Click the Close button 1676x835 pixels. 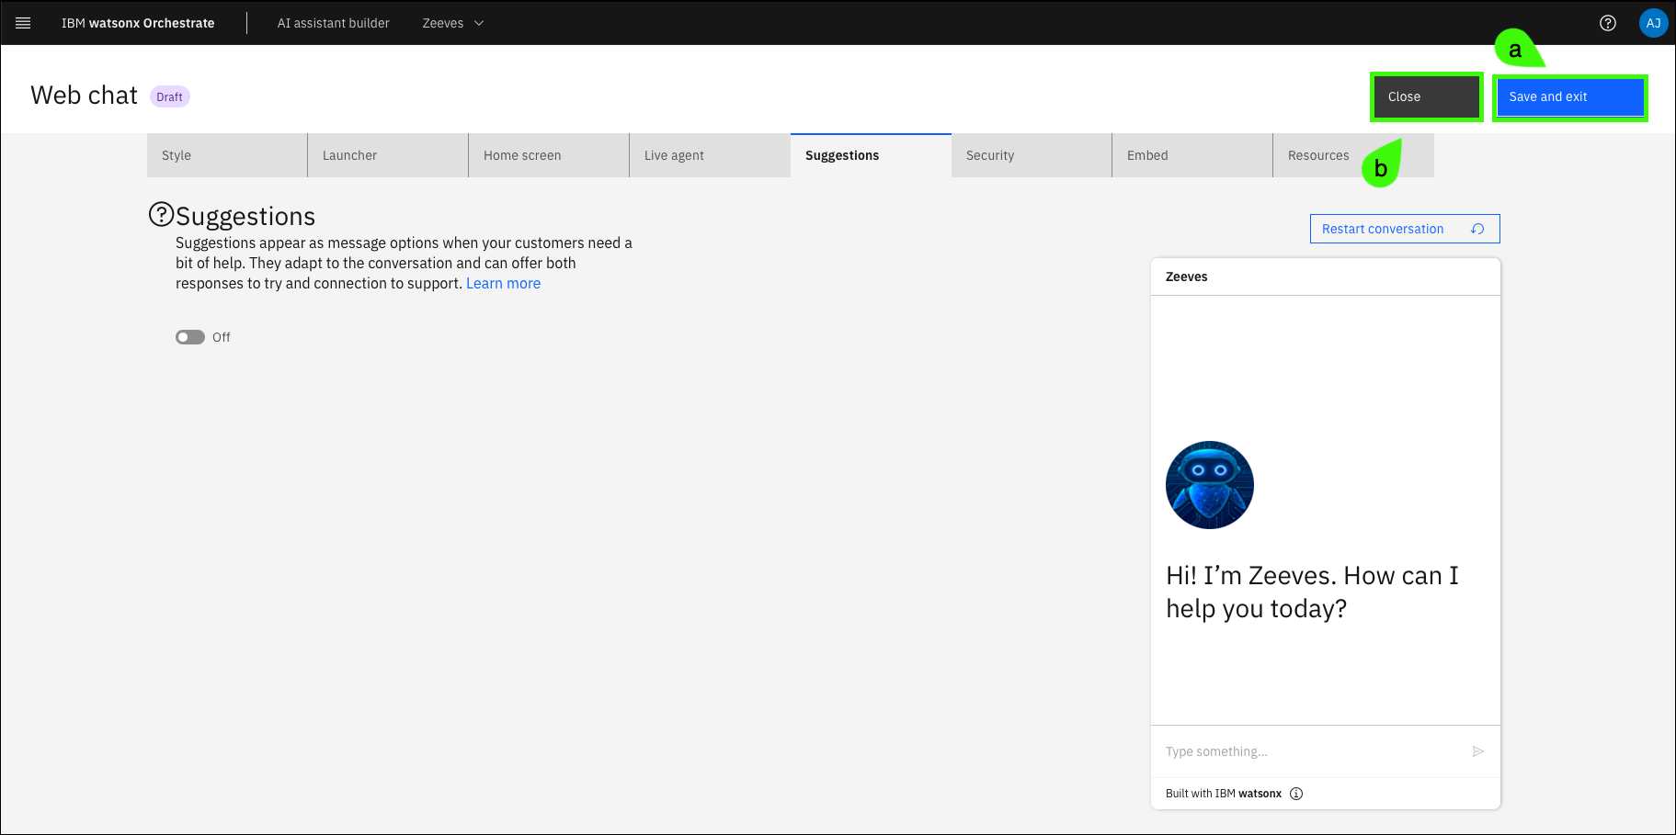1426,96
